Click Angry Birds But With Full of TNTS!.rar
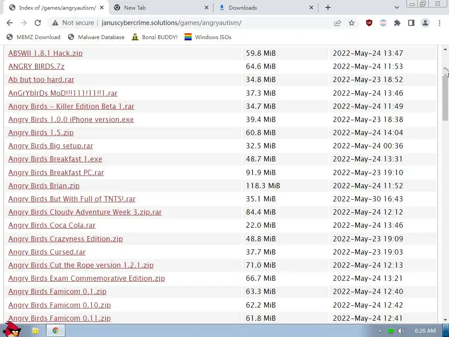449x337 pixels. tap(72, 199)
